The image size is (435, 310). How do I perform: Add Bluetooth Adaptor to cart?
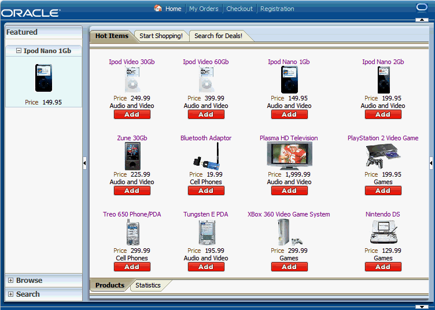pos(206,191)
